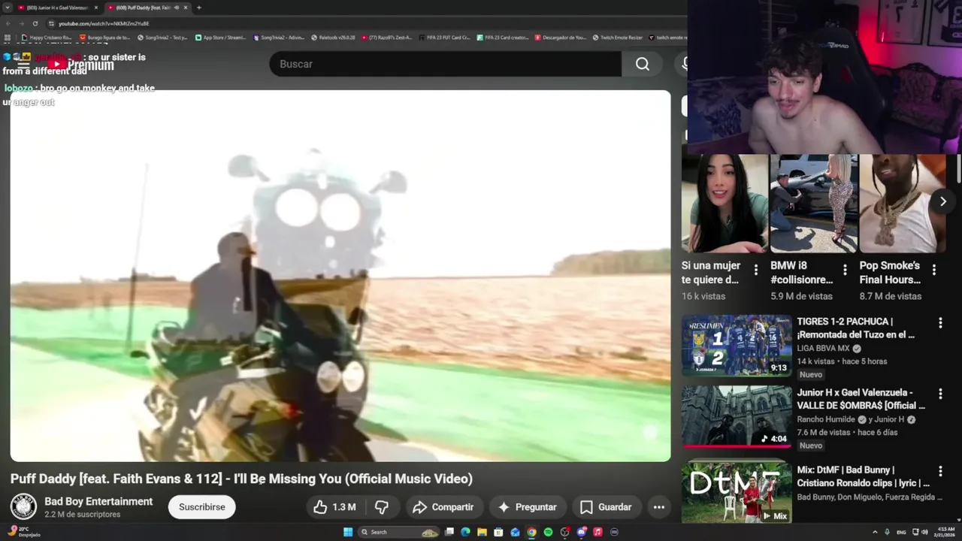962x541 pixels.
Task: Play the Pop Smoke's Final Hours short
Action: (x=903, y=204)
